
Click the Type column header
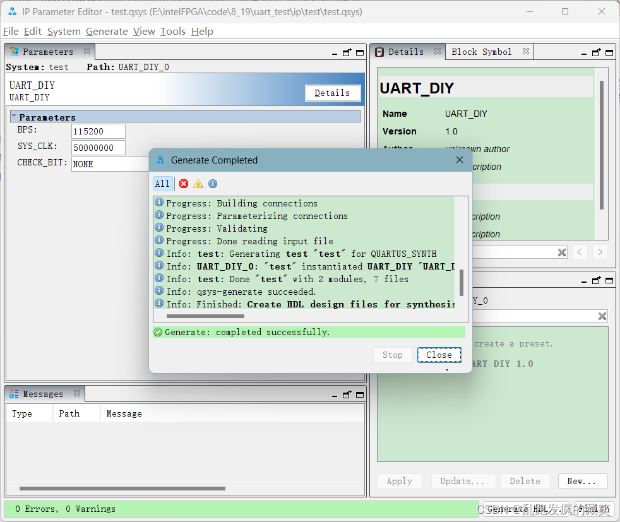tap(29, 413)
